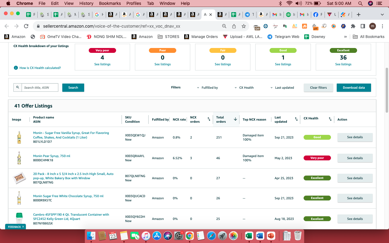Sort the table by Last updated column arrows
This screenshot has height=243, width=389.
(296, 119)
